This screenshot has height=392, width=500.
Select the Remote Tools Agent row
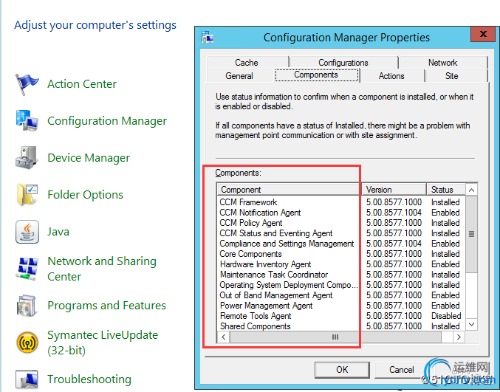tap(341, 316)
